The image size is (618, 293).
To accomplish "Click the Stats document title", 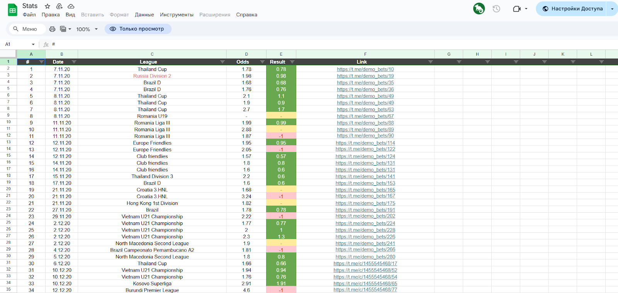I will point(30,6).
